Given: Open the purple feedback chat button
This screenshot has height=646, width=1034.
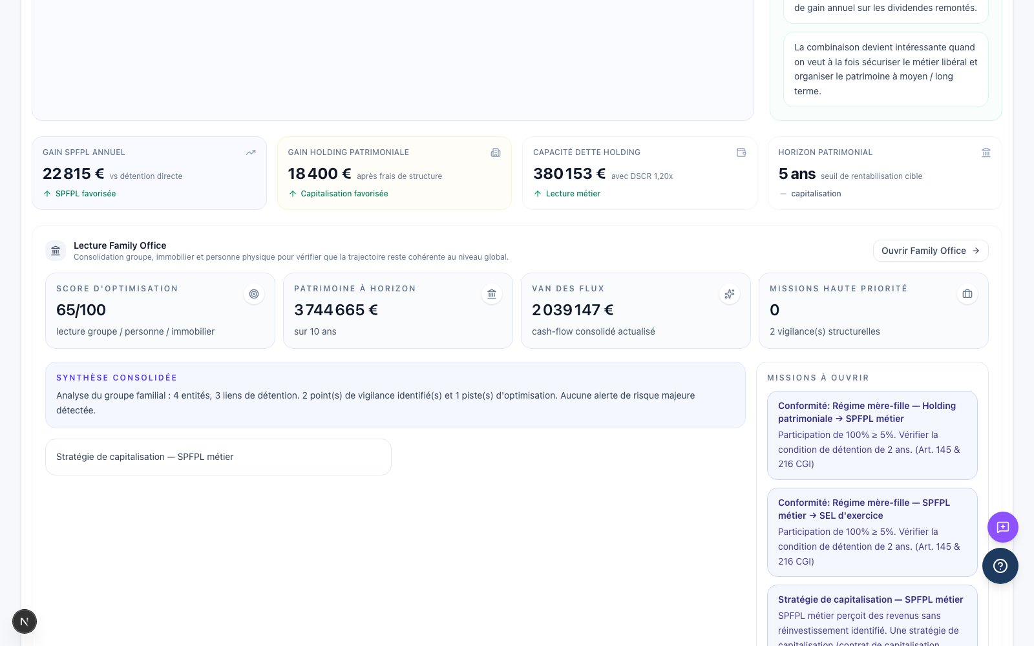Looking at the screenshot, I should click(1003, 527).
